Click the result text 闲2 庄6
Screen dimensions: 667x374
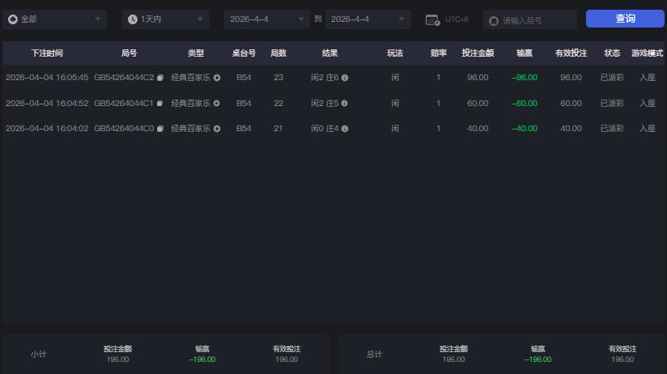[325, 78]
